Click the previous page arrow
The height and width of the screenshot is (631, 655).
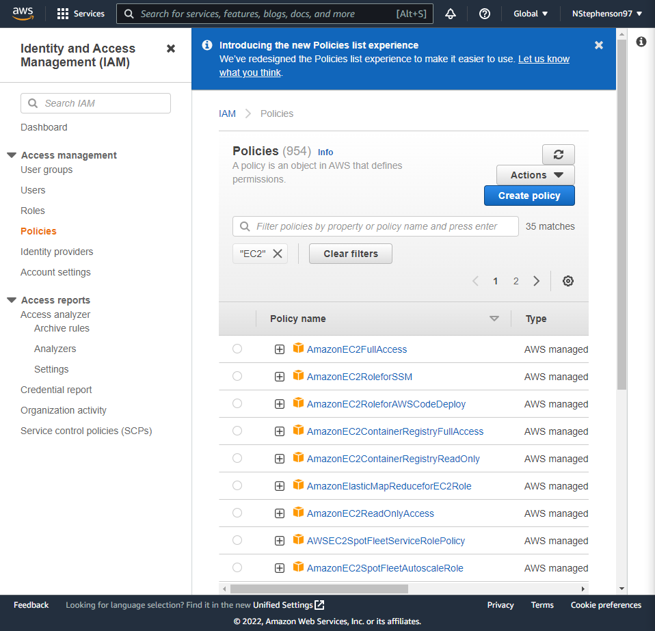(475, 281)
